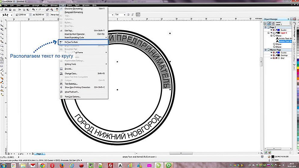This screenshot has width=299, height=168.
Task: Open Opera from the taskbar
Action: [x=52, y=165]
